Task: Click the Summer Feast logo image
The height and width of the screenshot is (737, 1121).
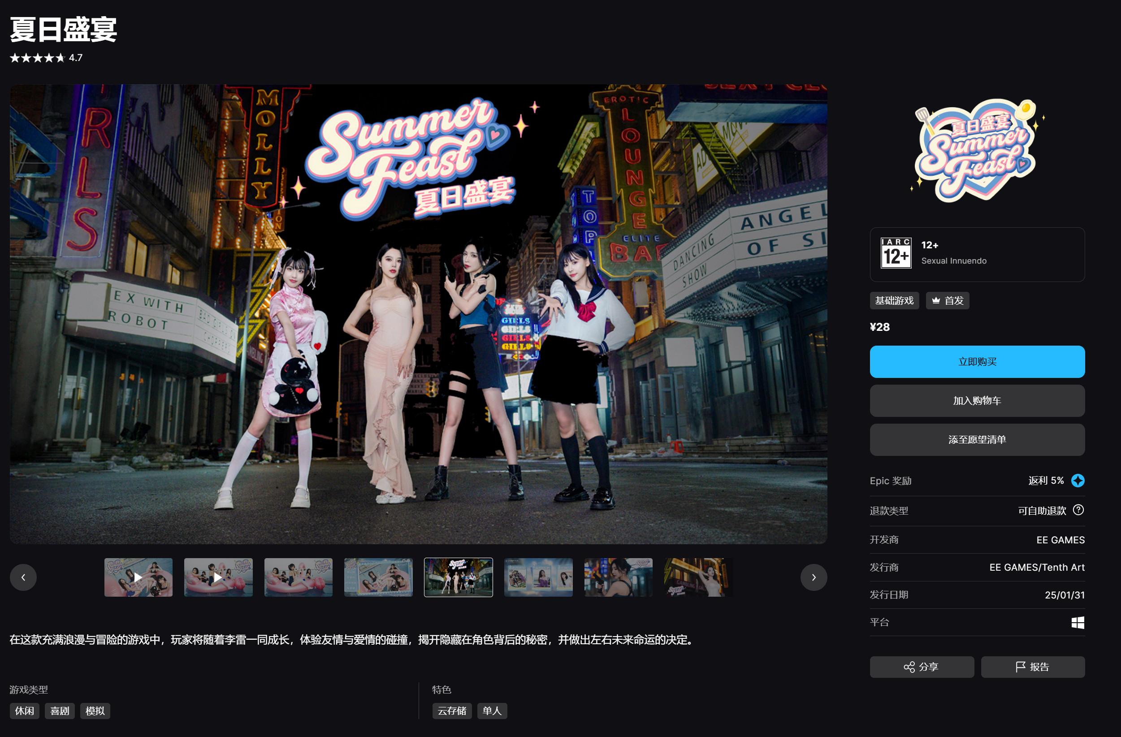Action: tap(977, 151)
